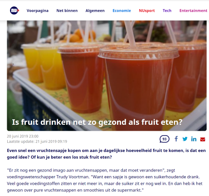Viewport: 209px width, 196px height.
Task: Share the article via email envelope icon
Action: pos(203,139)
